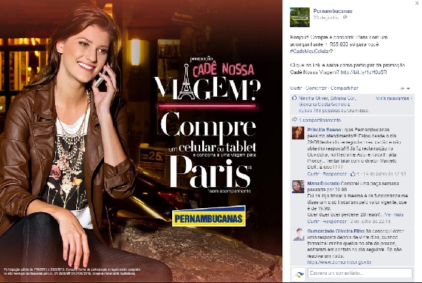The height and width of the screenshot is (283, 422).
Task: Click the share arrow icon by 1 compartilhamento
Action: 295,120
